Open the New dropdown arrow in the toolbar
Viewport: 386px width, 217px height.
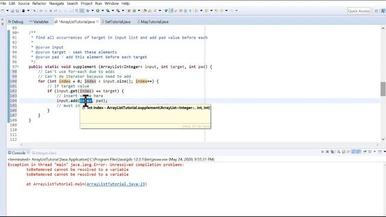click(7, 11)
